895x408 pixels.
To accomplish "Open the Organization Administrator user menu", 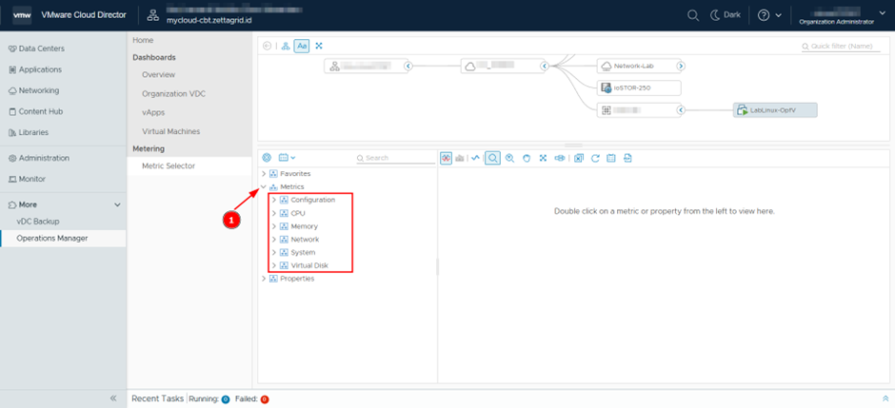I will [x=844, y=15].
